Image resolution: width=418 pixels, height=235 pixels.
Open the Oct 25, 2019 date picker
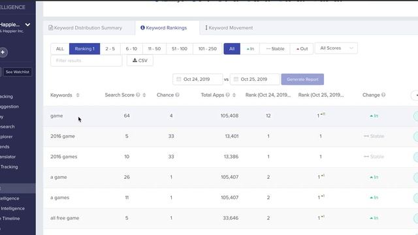click(255, 80)
